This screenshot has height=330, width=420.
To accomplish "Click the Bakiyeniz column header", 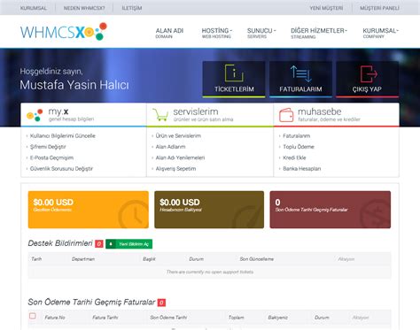I will (278, 318).
